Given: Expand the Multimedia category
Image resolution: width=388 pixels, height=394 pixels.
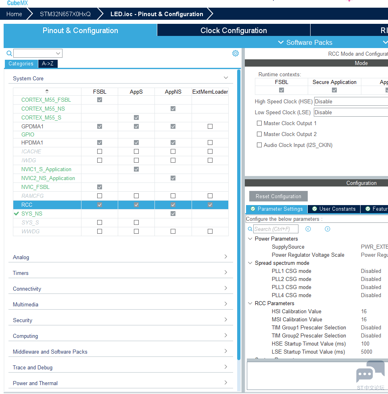Looking at the screenshot, I should click(x=225, y=304).
